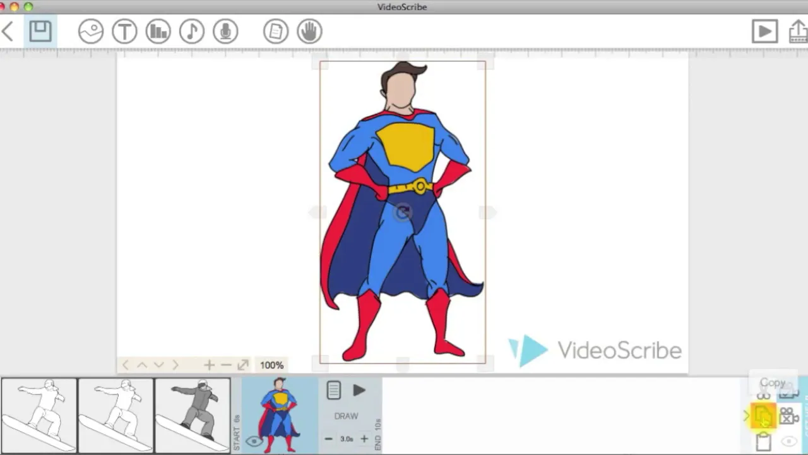Select the first snowboarder outline thumbnail
The width and height of the screenshot is (808, 455).
39,415
